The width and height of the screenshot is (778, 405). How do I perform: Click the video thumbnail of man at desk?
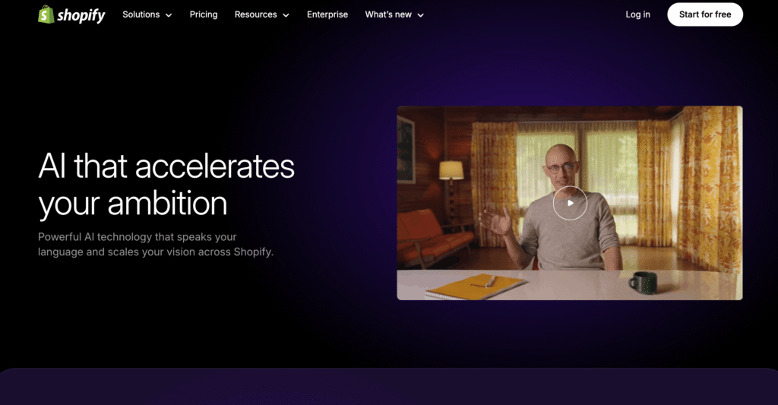(570, 202)
